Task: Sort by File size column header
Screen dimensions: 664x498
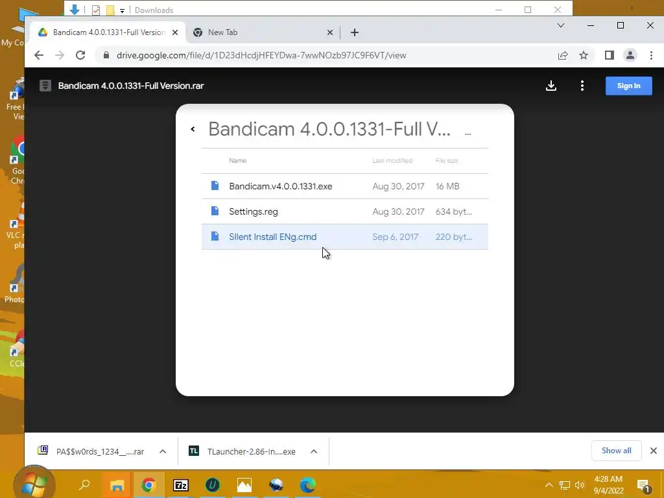Action: pos(447,161)
